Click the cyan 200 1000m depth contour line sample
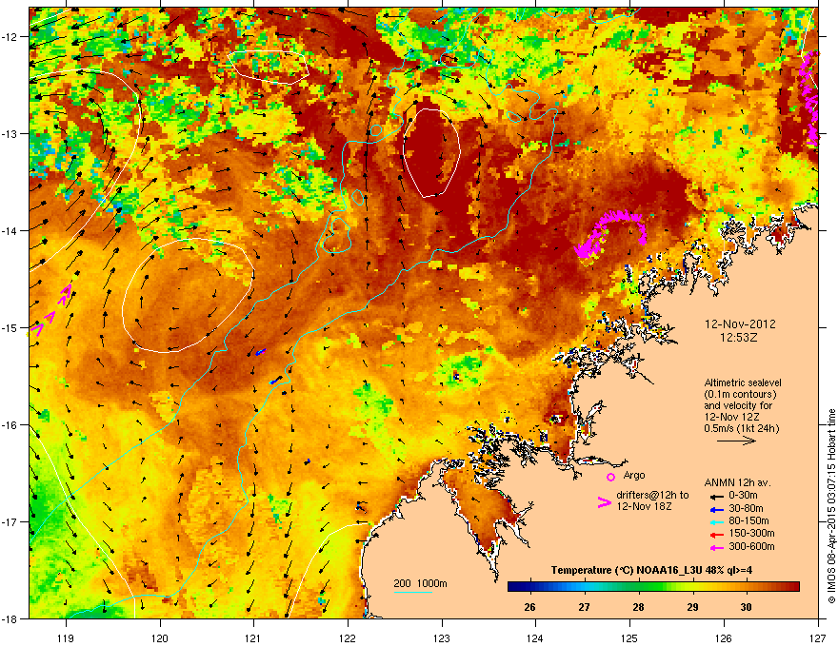 (x=413, y=592)
